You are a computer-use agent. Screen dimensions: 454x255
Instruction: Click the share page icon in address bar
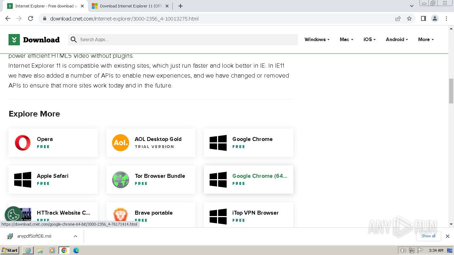click(398, 18)
